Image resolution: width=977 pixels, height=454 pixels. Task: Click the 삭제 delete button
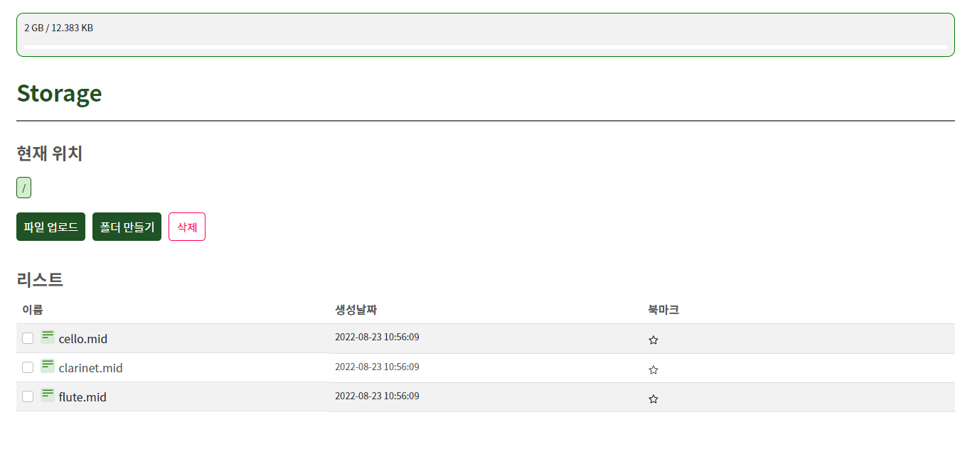point(187,227)
